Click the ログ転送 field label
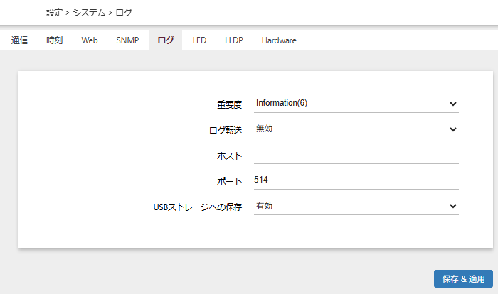 pyautogui.click(x=226, y=130)
